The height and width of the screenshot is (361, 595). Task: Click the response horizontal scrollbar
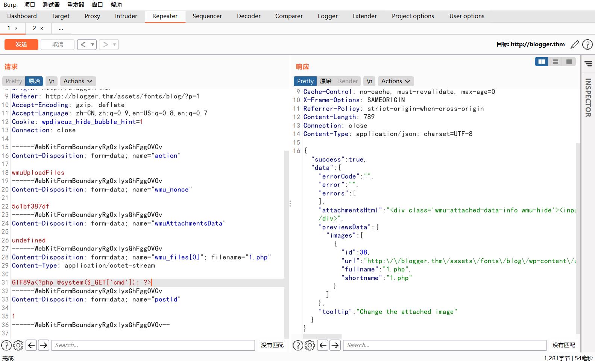point(322,336)
